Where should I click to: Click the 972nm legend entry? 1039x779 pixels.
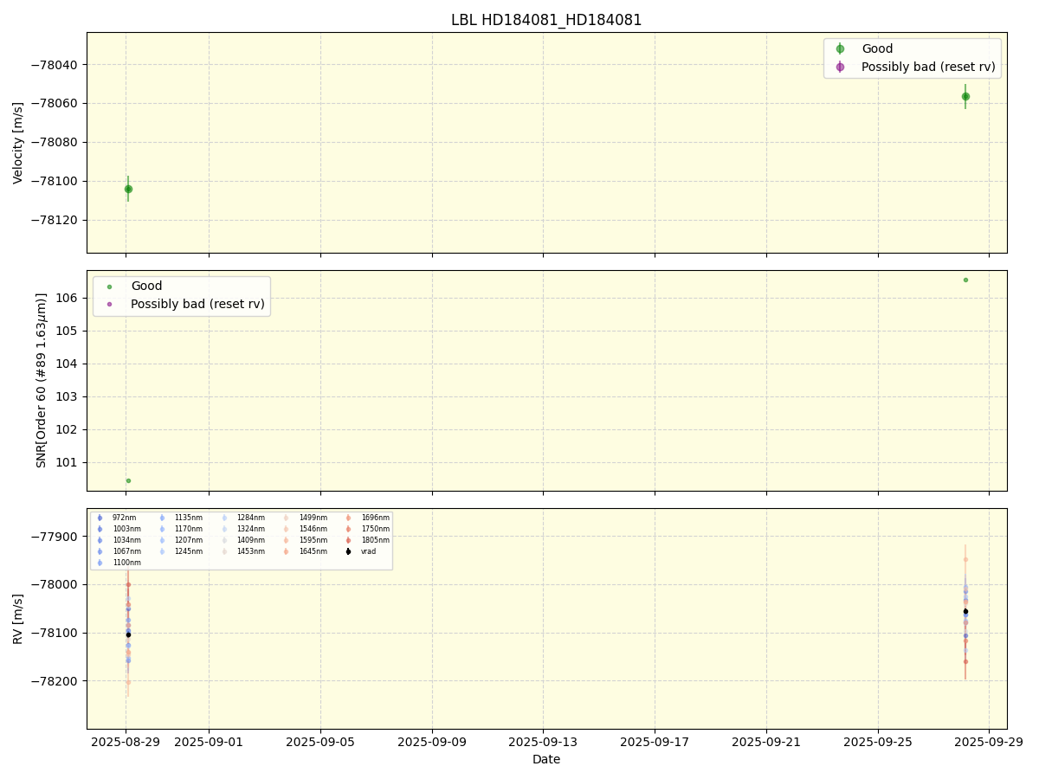tap(120, 518)
